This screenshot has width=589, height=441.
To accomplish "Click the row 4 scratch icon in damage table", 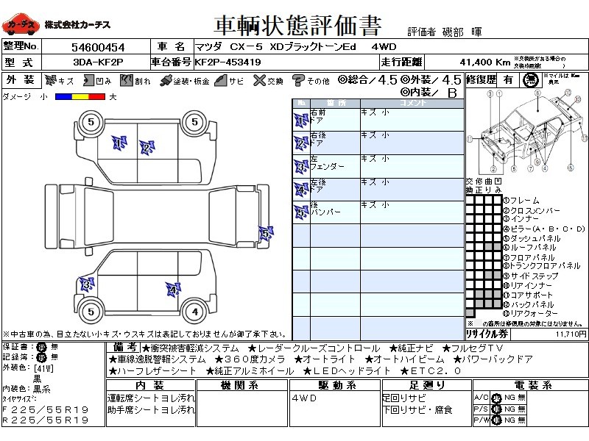I will (x=301, y=190).
